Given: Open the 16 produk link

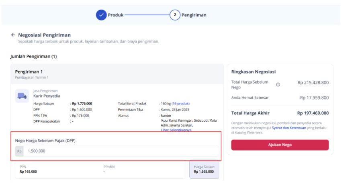Looking at the screenshot, I should pyautogui.click(x=181, y=103).
